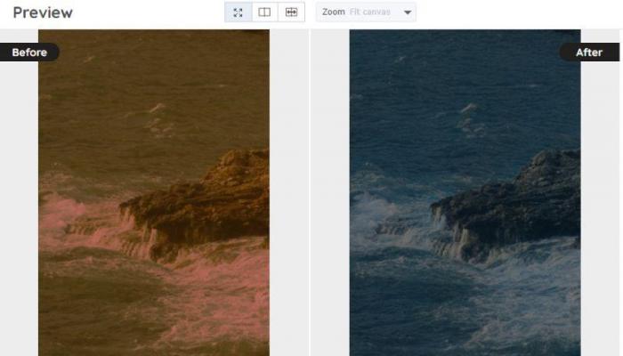
Task: Click the After blue ocean image
Action: point(465,193)
